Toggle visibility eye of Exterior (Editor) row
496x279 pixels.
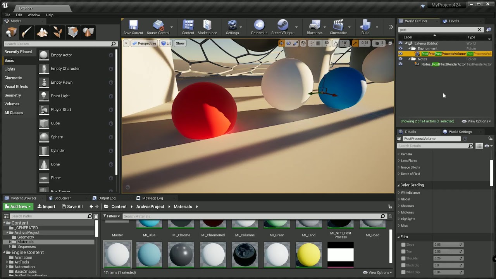coord(400,43)
